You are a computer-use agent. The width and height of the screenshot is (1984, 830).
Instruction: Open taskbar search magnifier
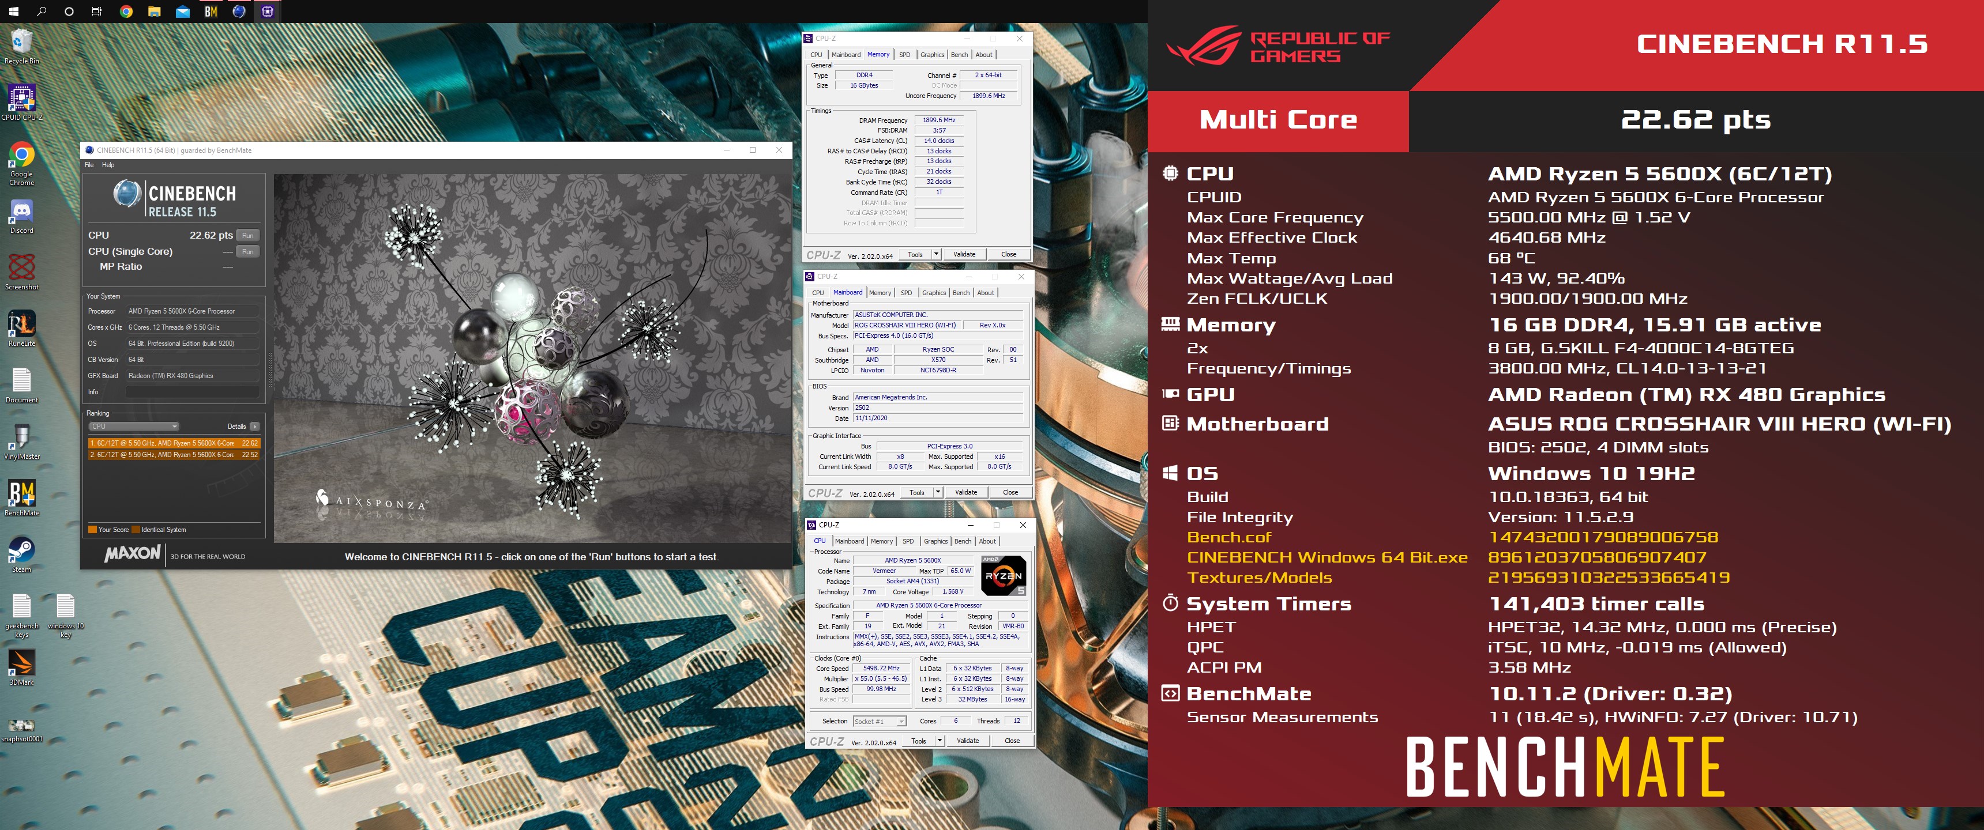(42, 12)
